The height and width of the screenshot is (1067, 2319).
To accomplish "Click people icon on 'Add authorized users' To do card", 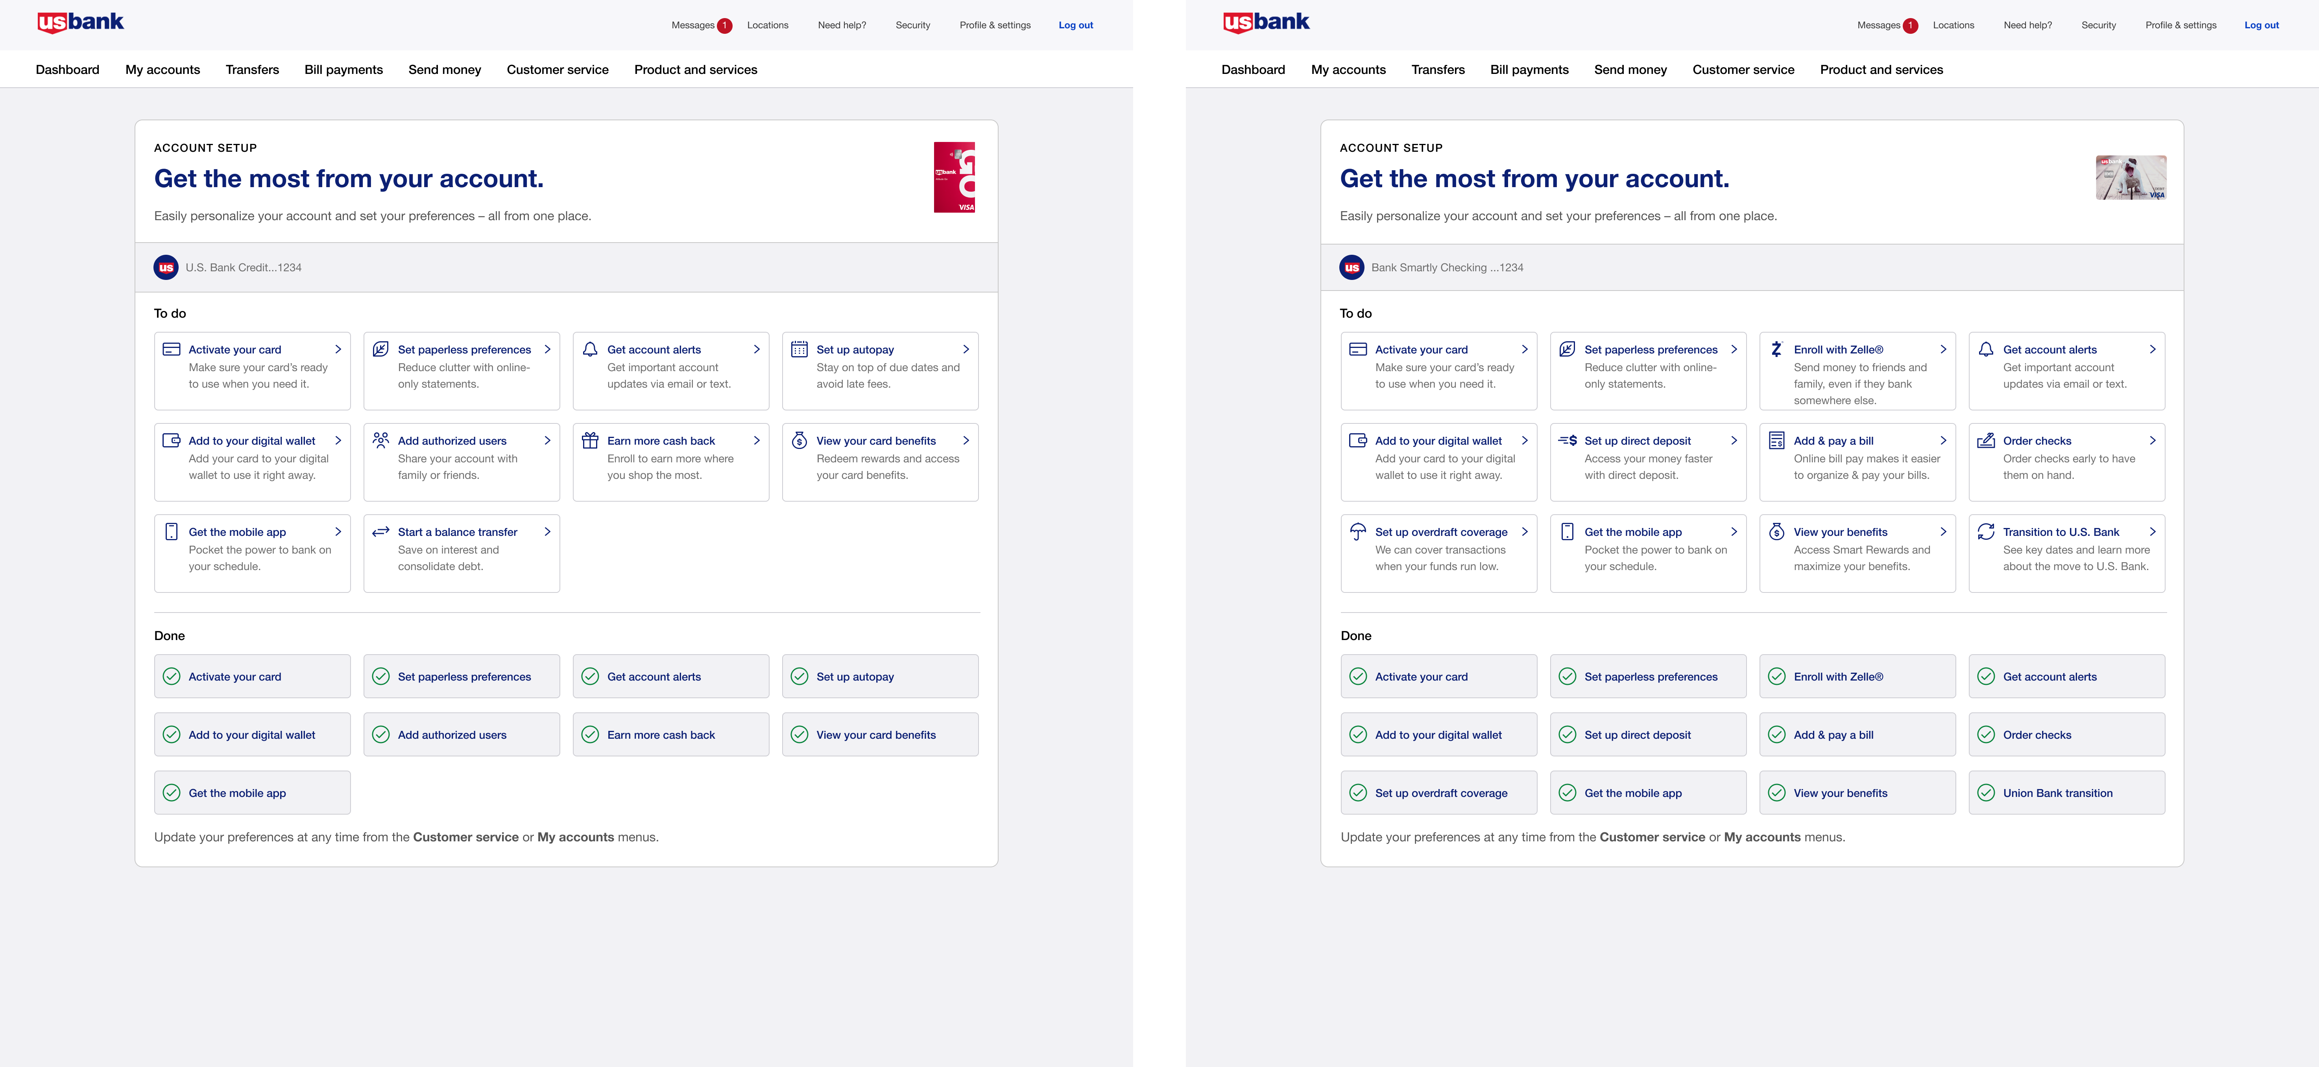I will tap(381, 440).
